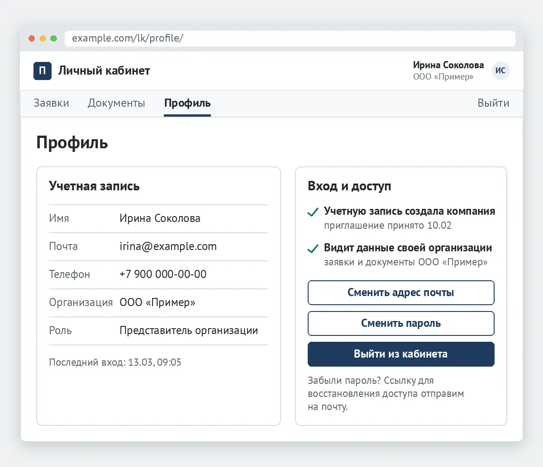
Task: Click the «Личный кабинет» header title
Action: (x=104, y=71)
